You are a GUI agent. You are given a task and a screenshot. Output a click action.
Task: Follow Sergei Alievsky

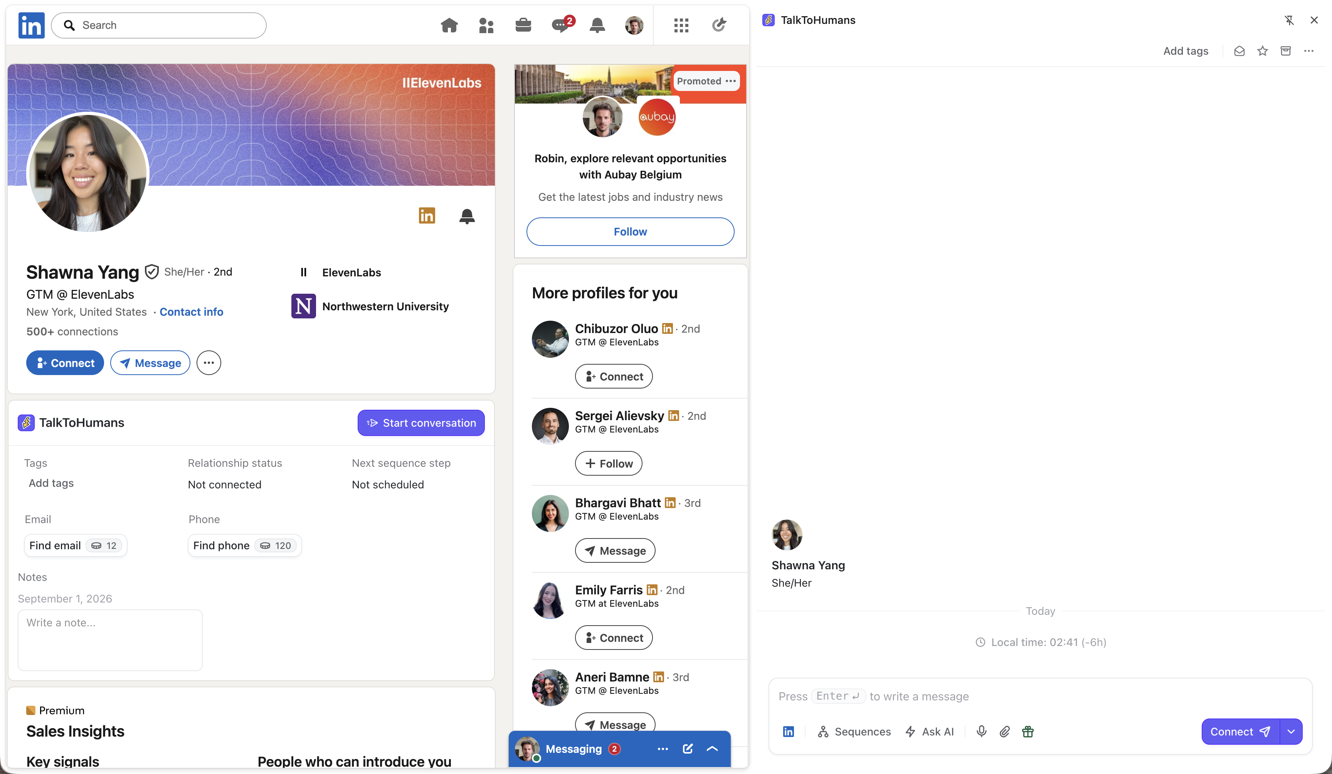click(x=609, y=463)
